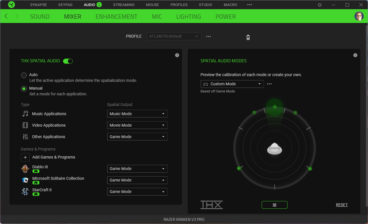Open the Macro tab
368x224 pixels.
(x=230, y=5)
